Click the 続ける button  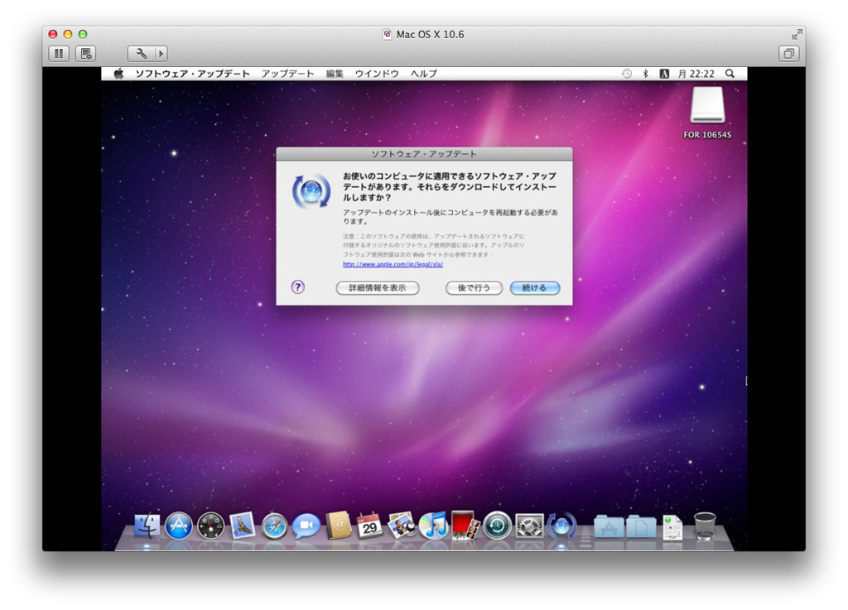pos(534,288)
